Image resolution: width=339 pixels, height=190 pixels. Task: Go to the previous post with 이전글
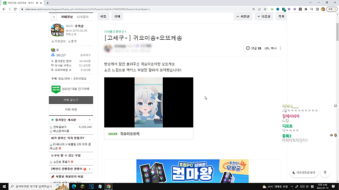[x=243, y=16]
